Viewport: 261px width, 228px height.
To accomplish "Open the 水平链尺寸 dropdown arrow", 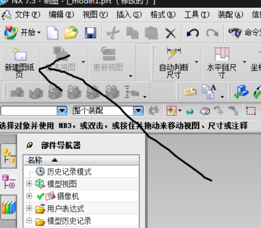I will (245, 62).
